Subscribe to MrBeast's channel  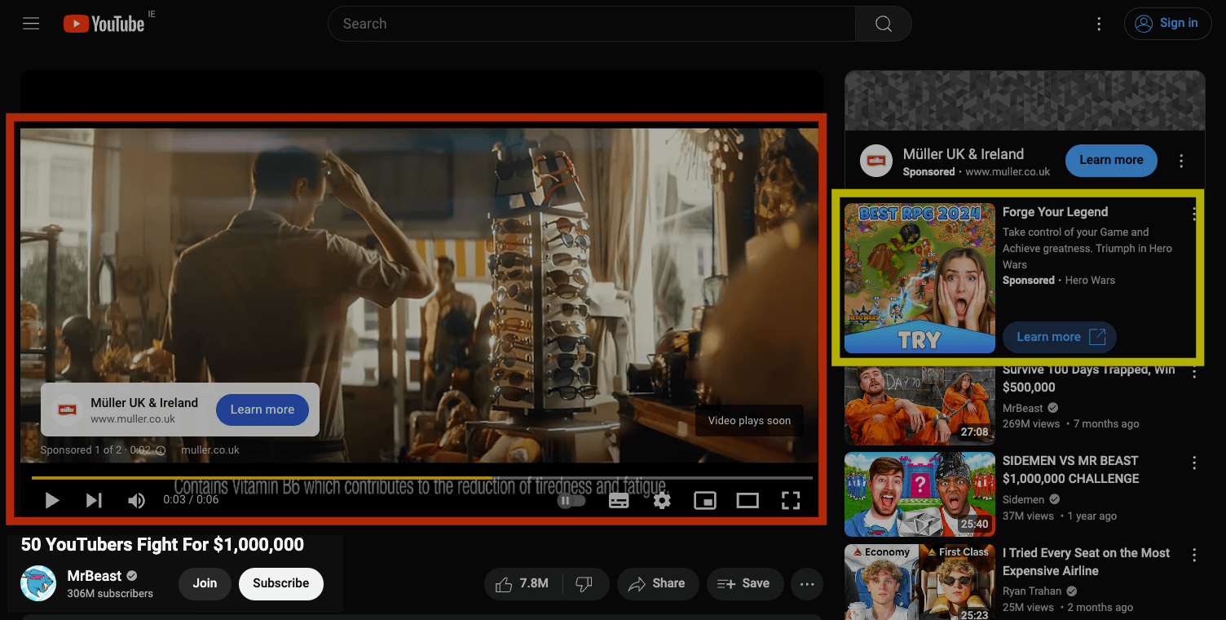280,583
